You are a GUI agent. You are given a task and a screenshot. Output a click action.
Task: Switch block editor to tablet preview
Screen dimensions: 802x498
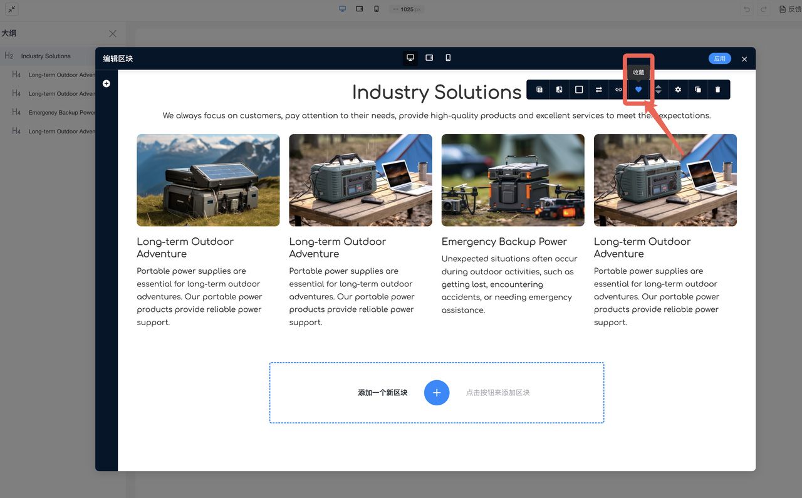429,58
